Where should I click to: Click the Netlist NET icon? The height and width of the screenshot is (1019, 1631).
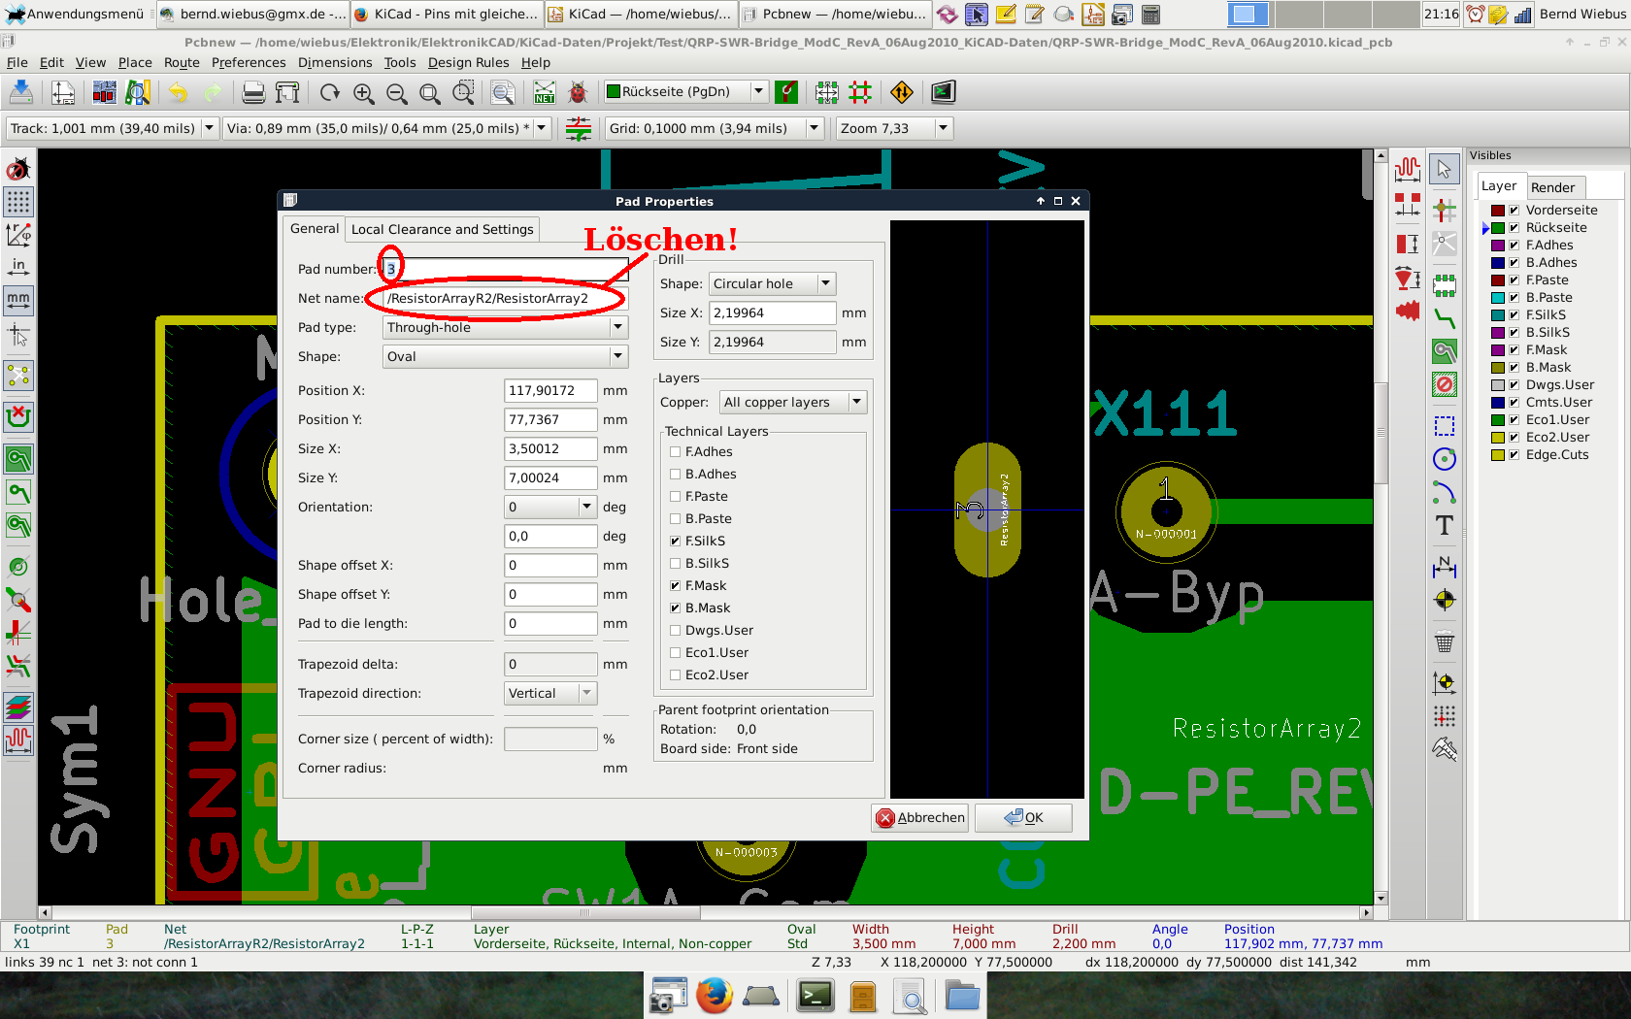pyautogui.click(x=545, y=92)
